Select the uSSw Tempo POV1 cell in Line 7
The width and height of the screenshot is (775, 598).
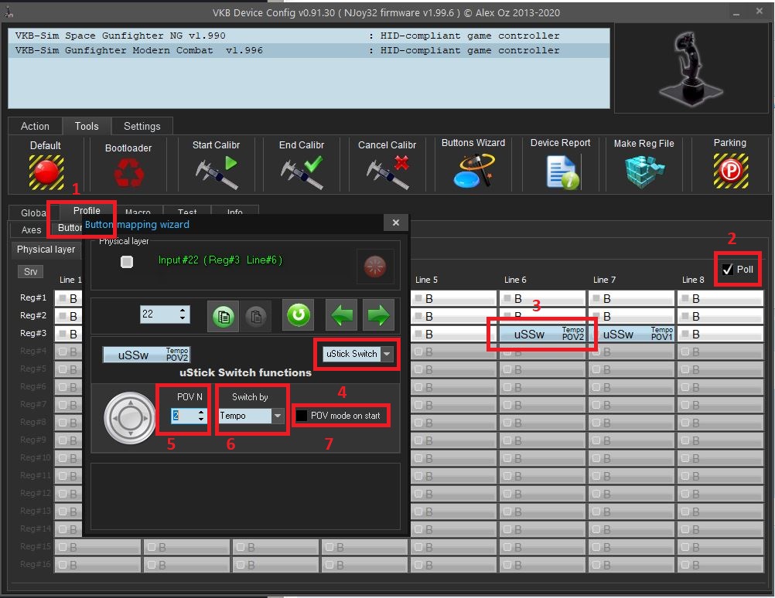631,334
